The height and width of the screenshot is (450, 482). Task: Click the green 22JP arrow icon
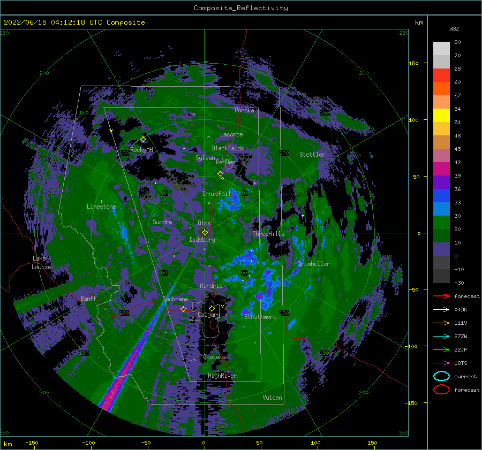coord(441,349)
